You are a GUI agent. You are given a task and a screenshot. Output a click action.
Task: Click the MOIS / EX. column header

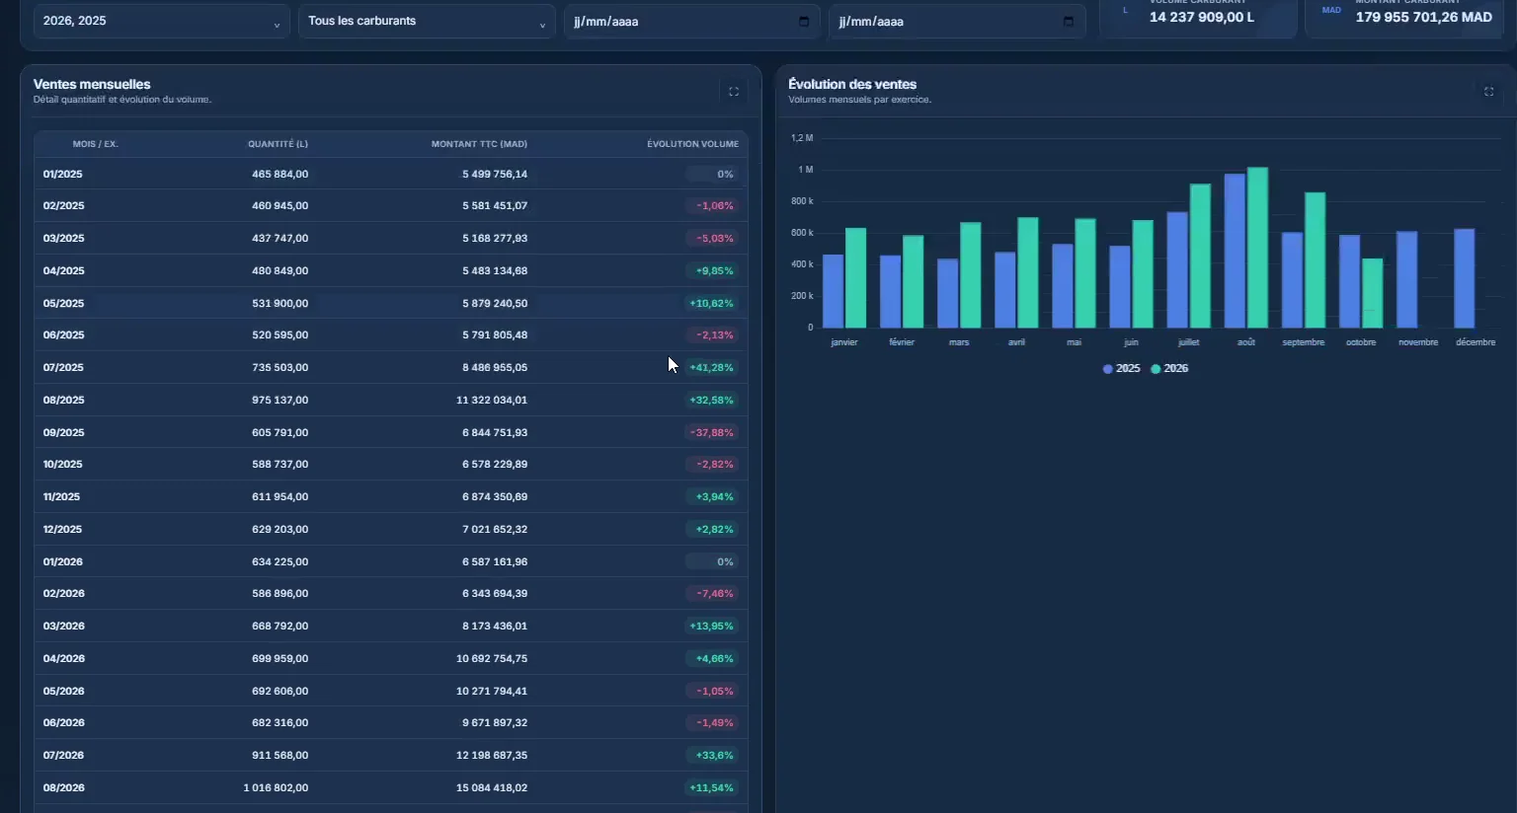[95, 144]
